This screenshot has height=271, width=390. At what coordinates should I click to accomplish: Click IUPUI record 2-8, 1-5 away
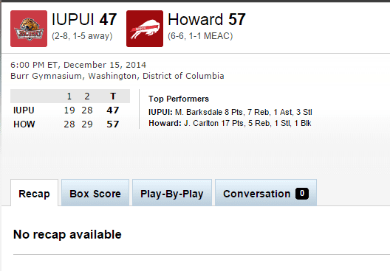[x=82, y=36]
